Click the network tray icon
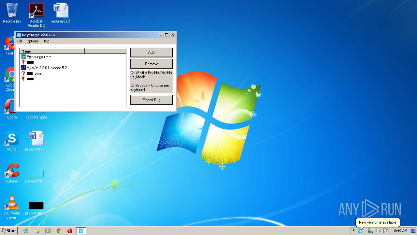The height and width of the screenshot is (235, 417). 370,231
